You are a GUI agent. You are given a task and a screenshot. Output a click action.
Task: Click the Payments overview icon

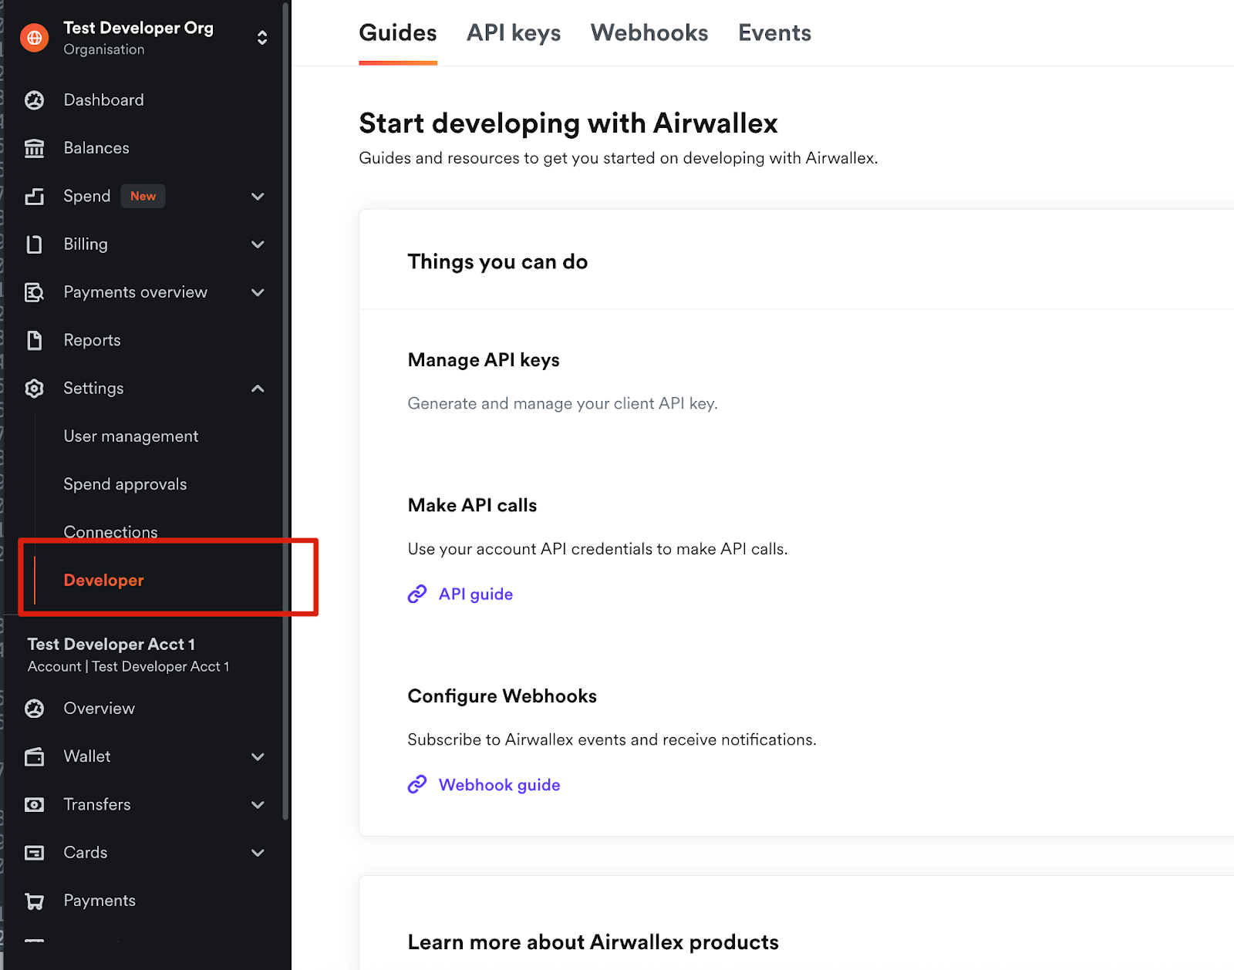(x=34, y=292)
